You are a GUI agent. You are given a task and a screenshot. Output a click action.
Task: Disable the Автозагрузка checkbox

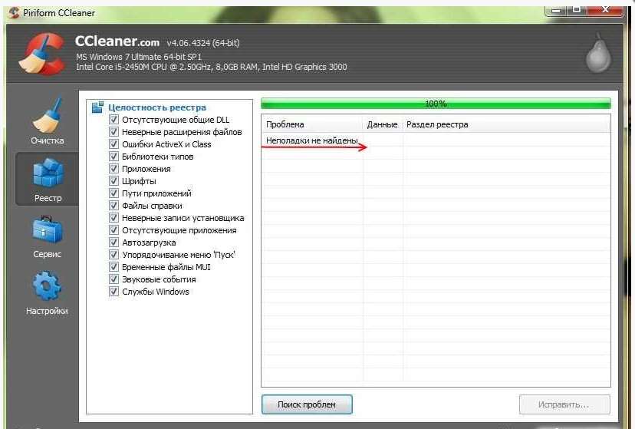tap(114, 243)
